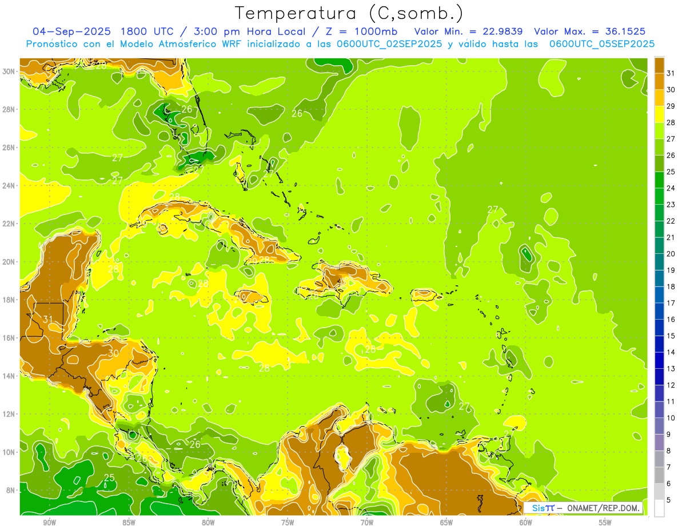Screen dimensions: 686x530
Task: Click the 70W longitude axis label
Action: point(367,523)
